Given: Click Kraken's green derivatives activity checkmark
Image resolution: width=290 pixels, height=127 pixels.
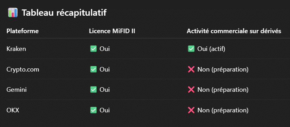Looking at the screenshot, I should coord(191,49).
